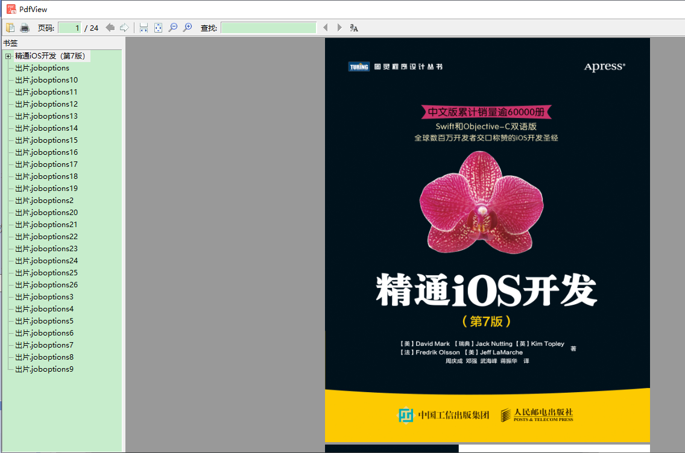Select bookmark 出片.joboptions7
The height and width of the screenshot is (453, 685).
(x=44, y=345)
